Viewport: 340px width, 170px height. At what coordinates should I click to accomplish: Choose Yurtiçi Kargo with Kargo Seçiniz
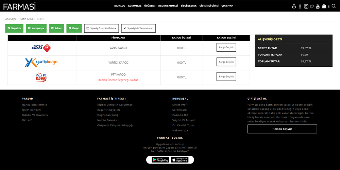point(226,62)
